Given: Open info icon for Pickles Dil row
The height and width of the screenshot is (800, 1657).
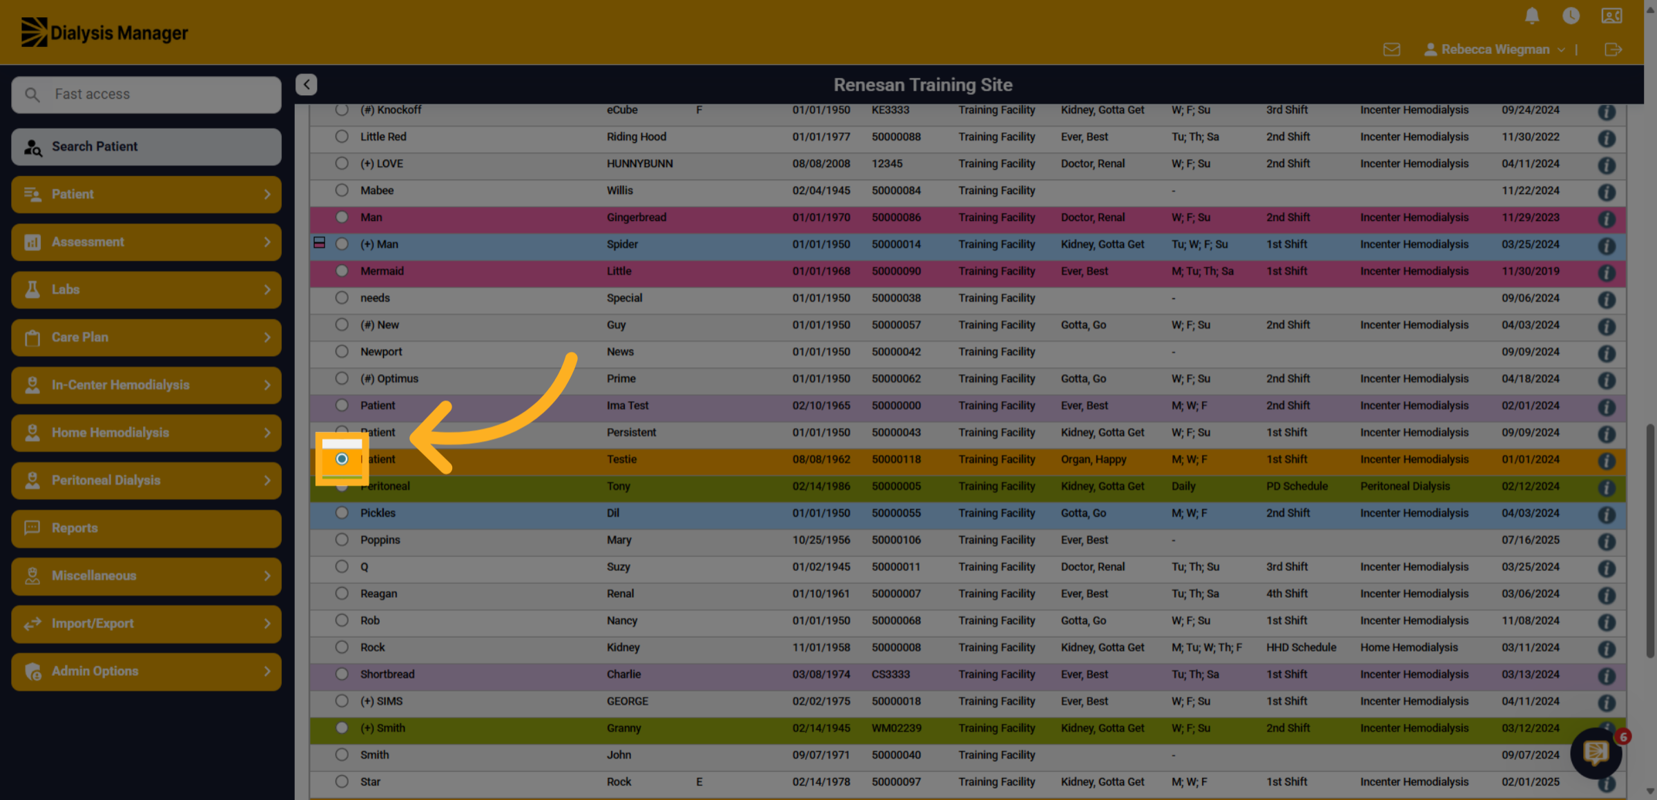Looking at the screenshot, I should [1607, 515].
